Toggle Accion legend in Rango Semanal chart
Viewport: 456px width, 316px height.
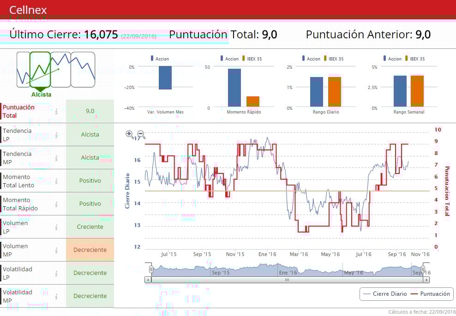392,59
